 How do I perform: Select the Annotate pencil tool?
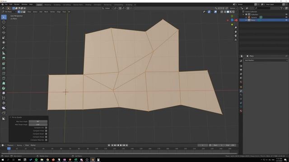pos(4,48)
